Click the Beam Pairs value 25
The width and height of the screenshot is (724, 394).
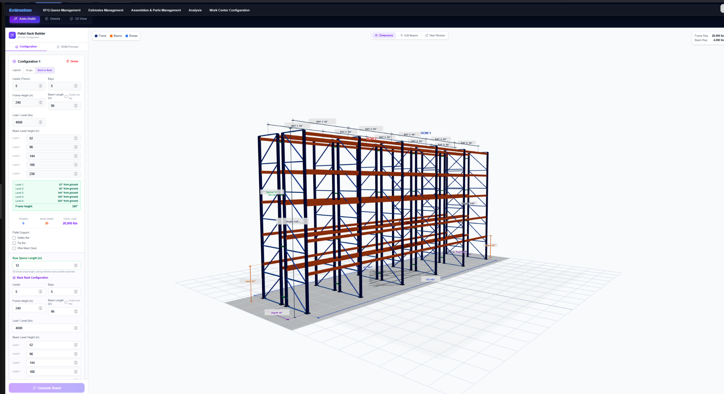tap(47, 223)
